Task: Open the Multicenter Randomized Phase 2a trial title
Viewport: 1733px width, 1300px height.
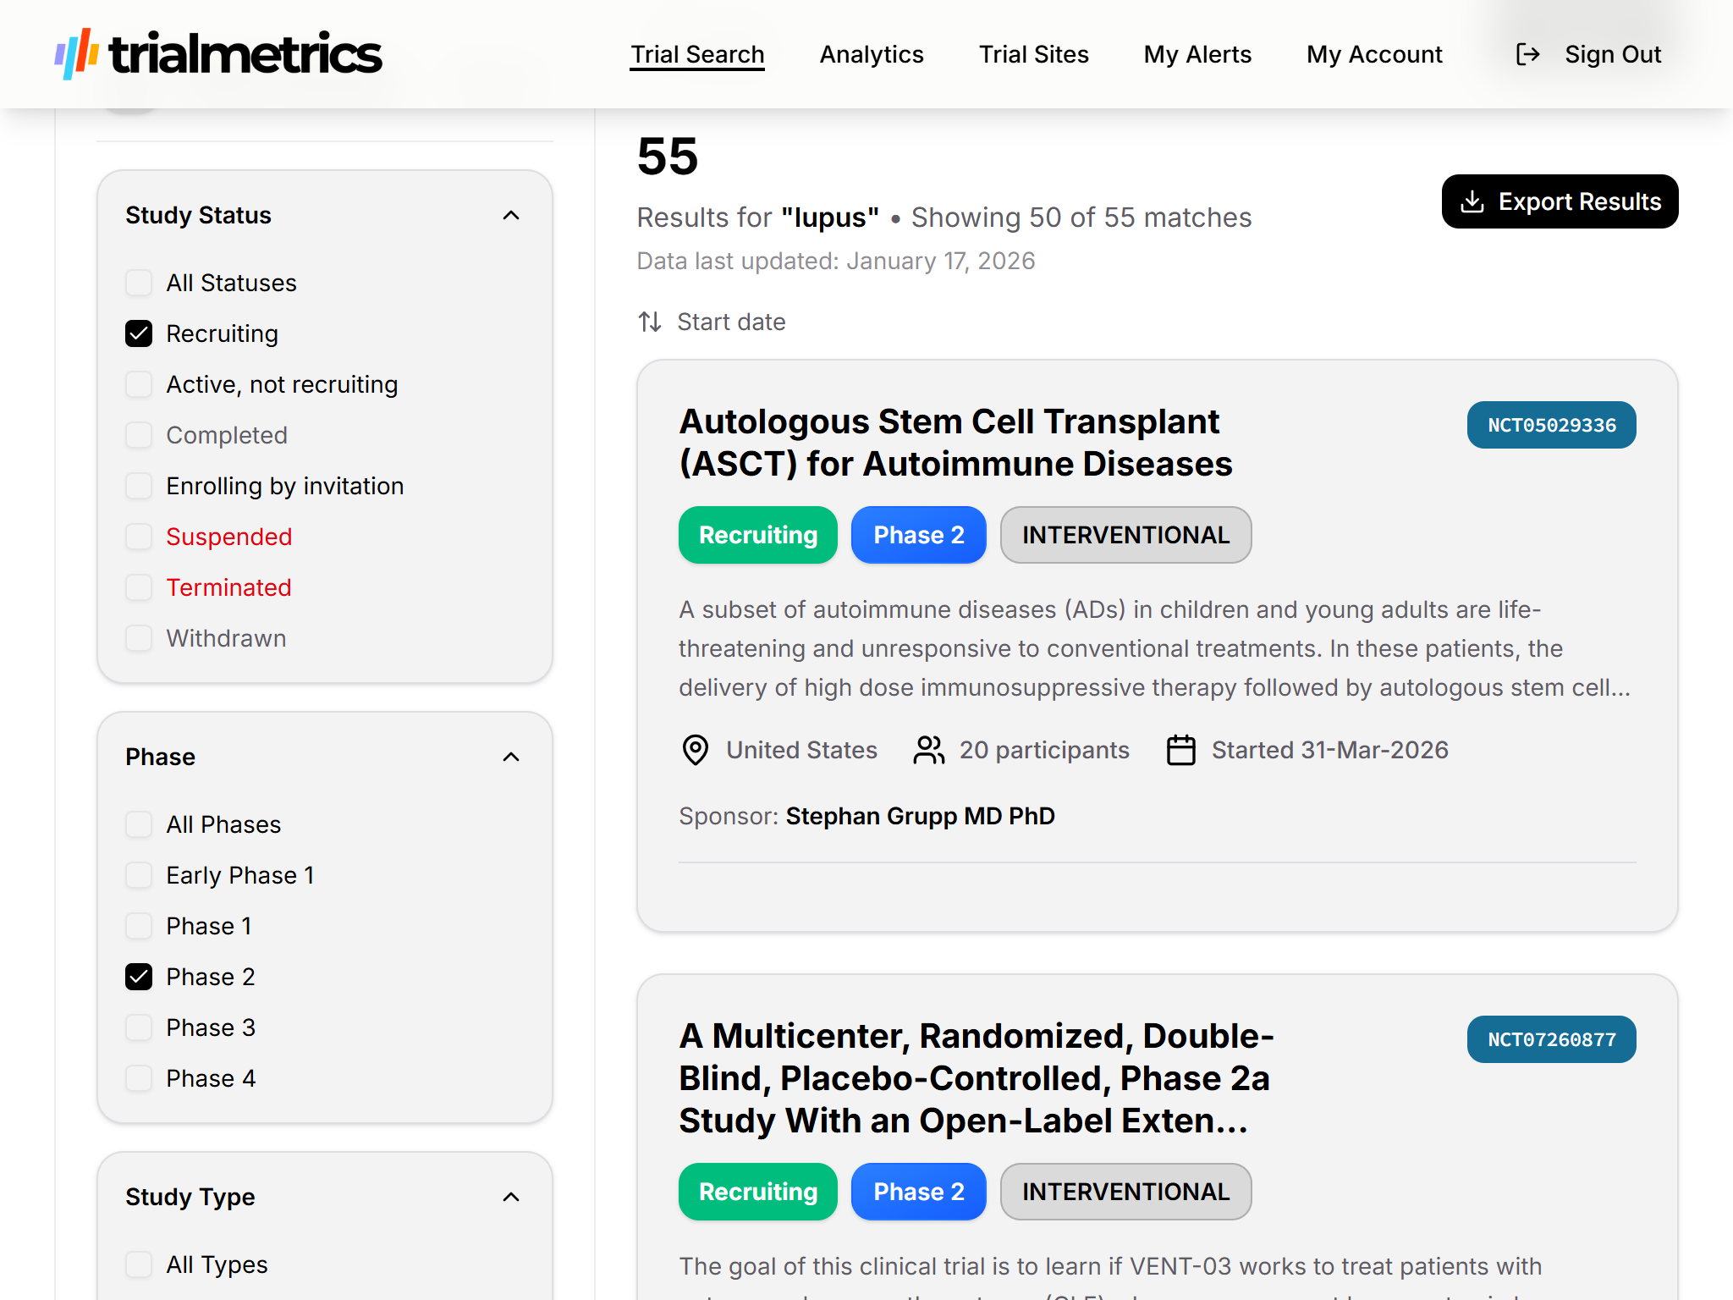Action: point(977,1078)
